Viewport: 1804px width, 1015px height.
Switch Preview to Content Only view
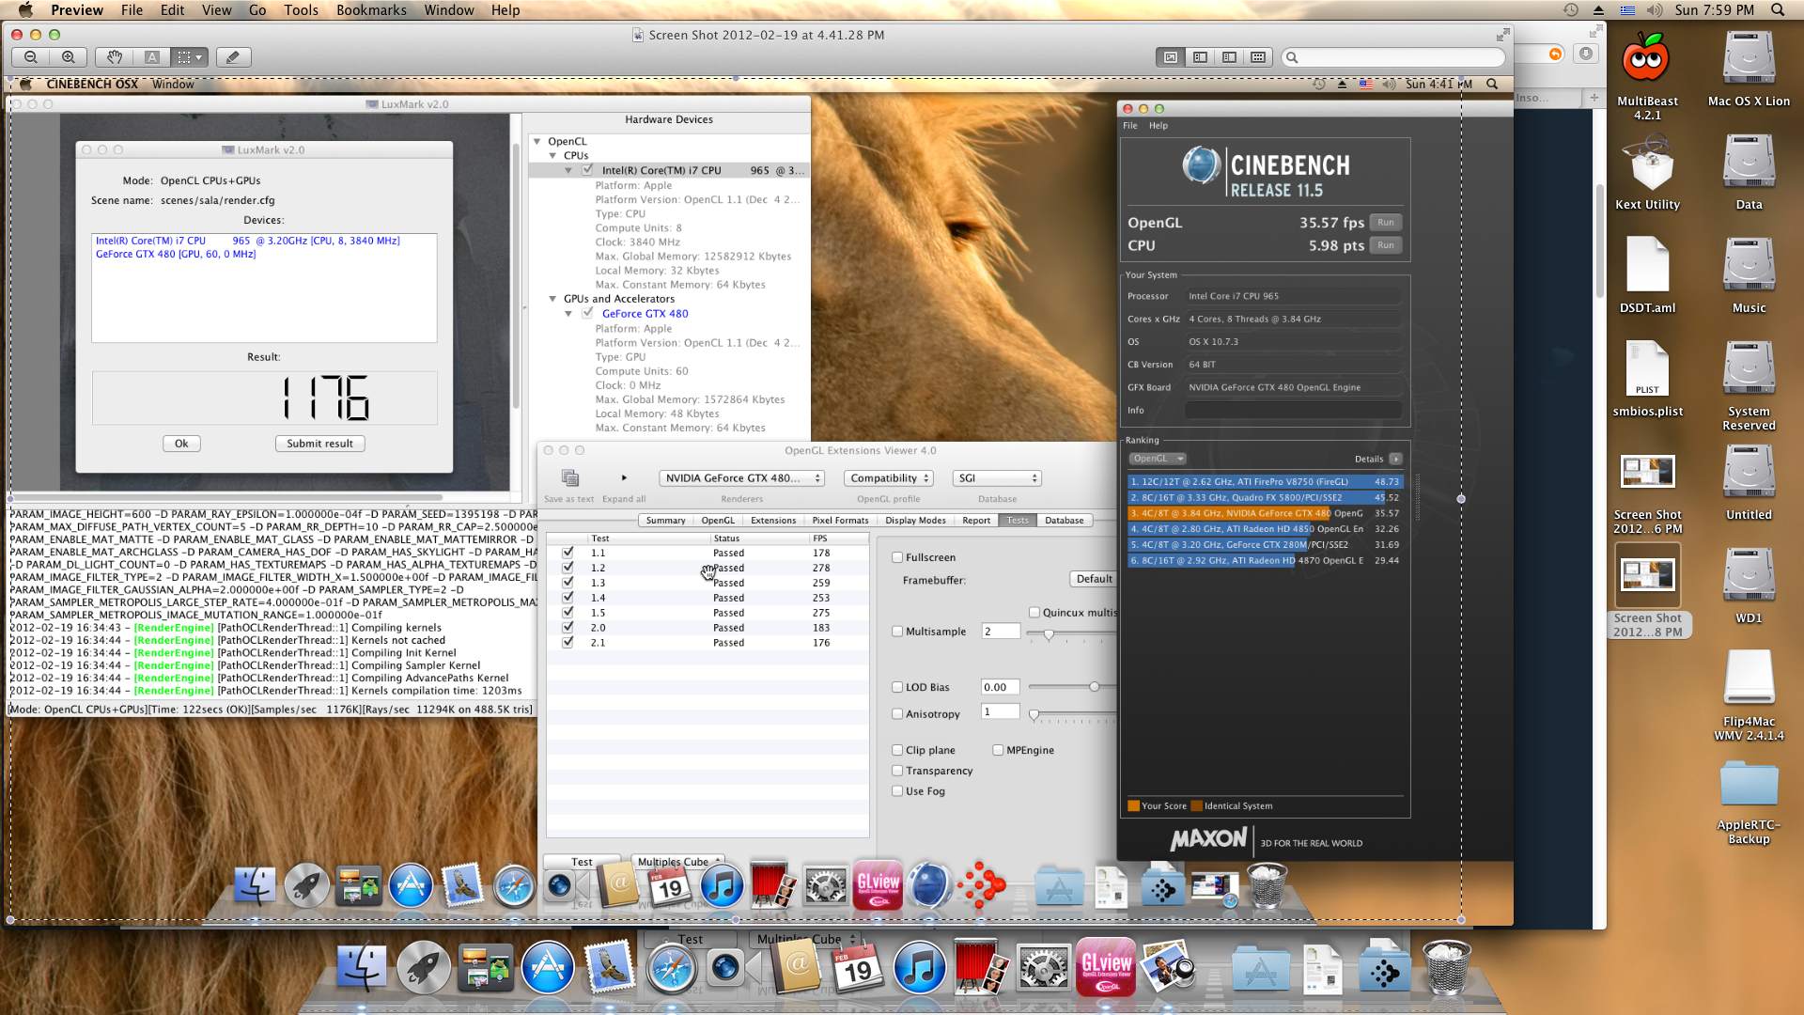click(1171, 57)
